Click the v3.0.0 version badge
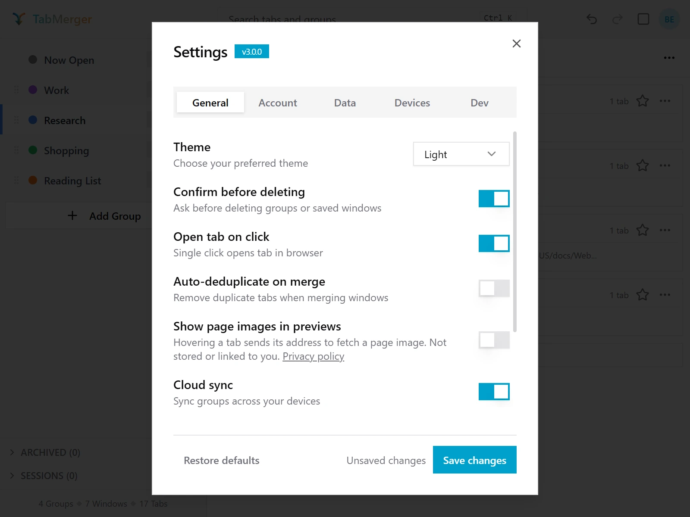 (252, 51)
